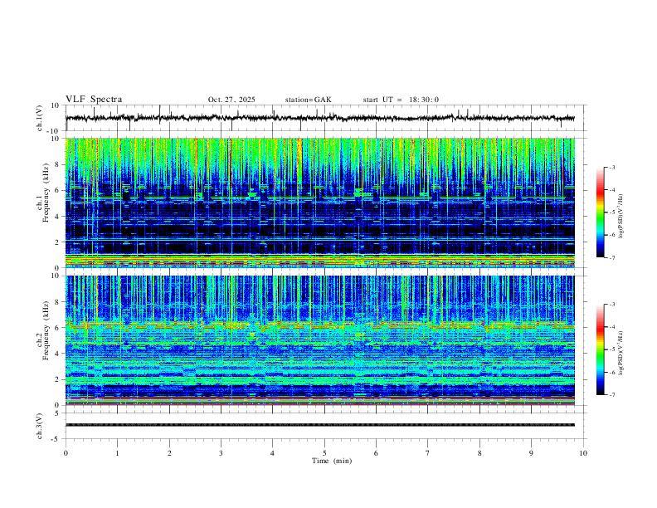Click the "4" kHz tick on ch.2 frequency axis
Image resolution: width=657 pixels, height=508 pixels.
[58, 354]
